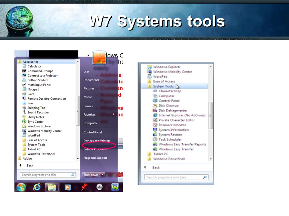Open Documents in Start menu right pane
Viewport: 289px width, 216px height.
click(91, 80)
